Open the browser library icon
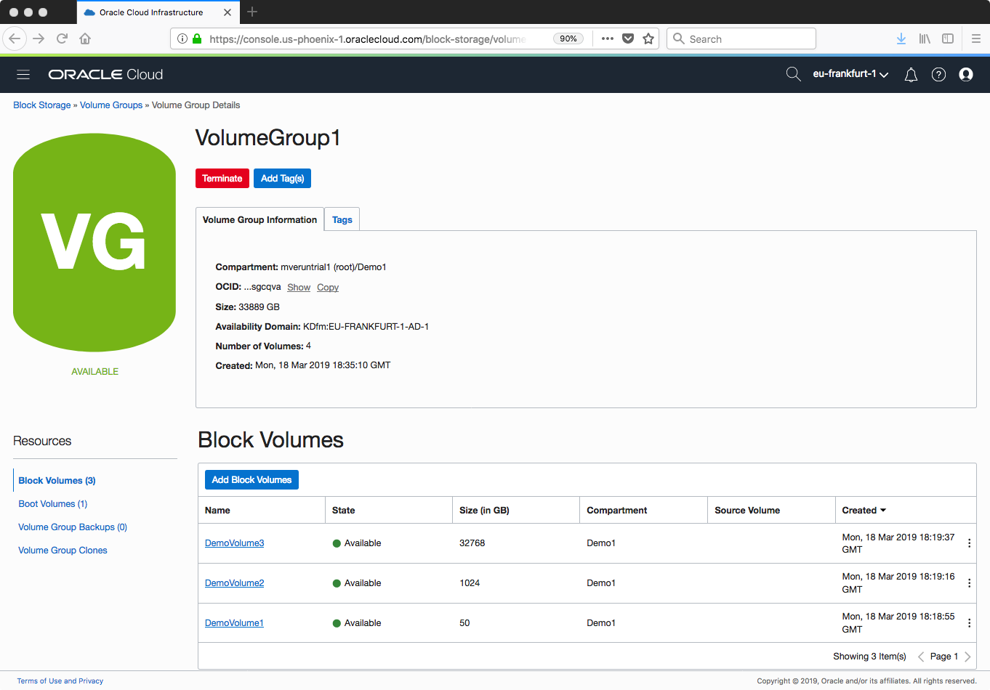This screenshot has width=990, height=690. (925, 38)
